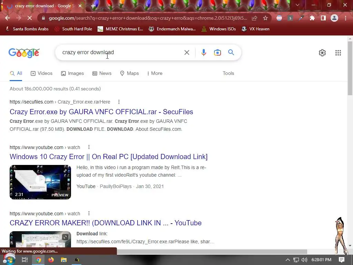The width and height of the screenshot is (353, 265).
Task: Search by image with camera icon
Action: coord(217,52)
